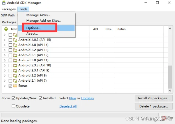Click the package list scroll down arrow
This screenshot has width=175, height=124.
170,91
